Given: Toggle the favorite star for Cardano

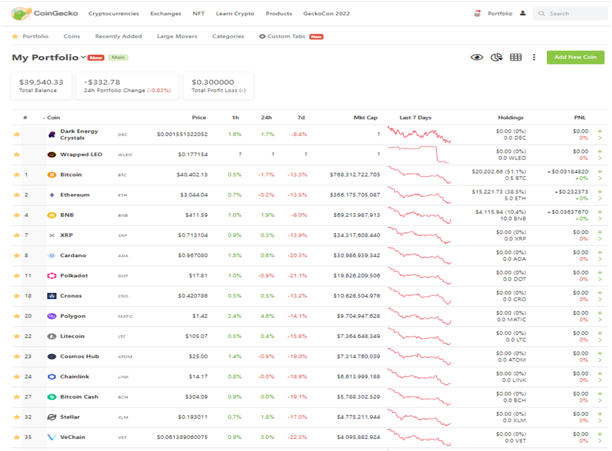Looking at the screenshot, I should (17, 256).
